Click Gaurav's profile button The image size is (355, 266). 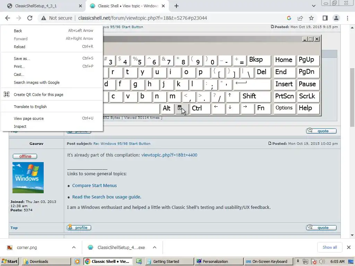tap(79, 228)
